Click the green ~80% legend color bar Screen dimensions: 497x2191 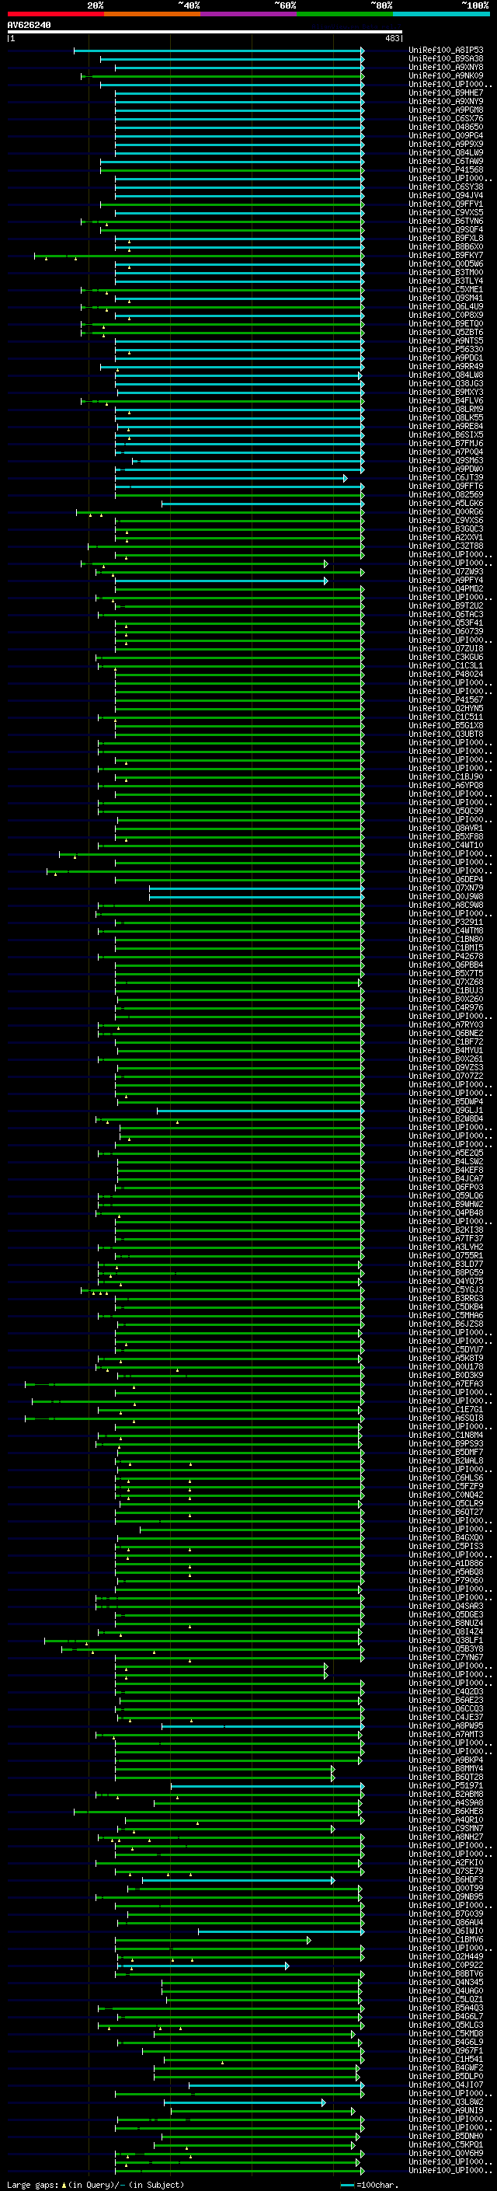click(x=345, y=14)
